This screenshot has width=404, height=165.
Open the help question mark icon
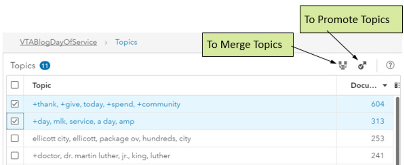click(390, 65)
